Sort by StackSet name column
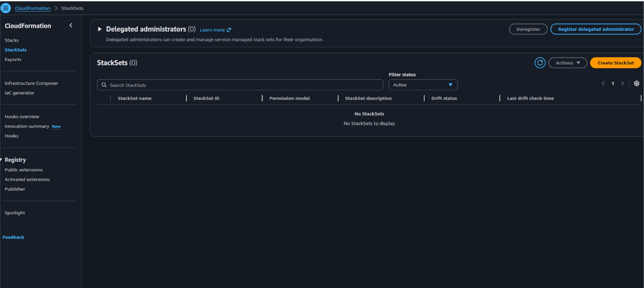The image size is (644, 288). (134, 98)
